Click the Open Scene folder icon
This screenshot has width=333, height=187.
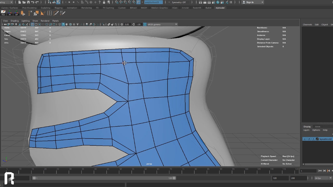(x=24, y=2)
